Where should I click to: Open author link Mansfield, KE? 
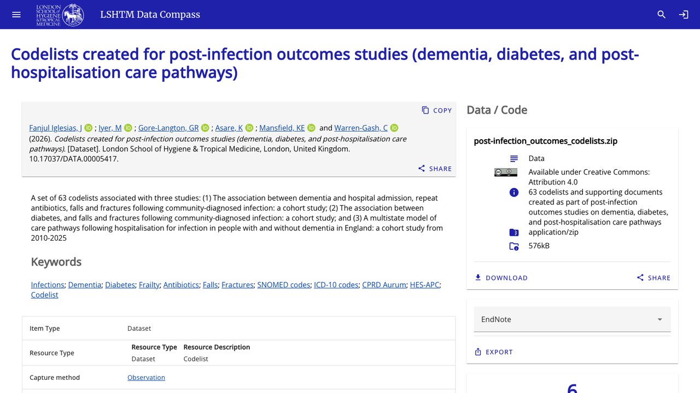[282, 128]
